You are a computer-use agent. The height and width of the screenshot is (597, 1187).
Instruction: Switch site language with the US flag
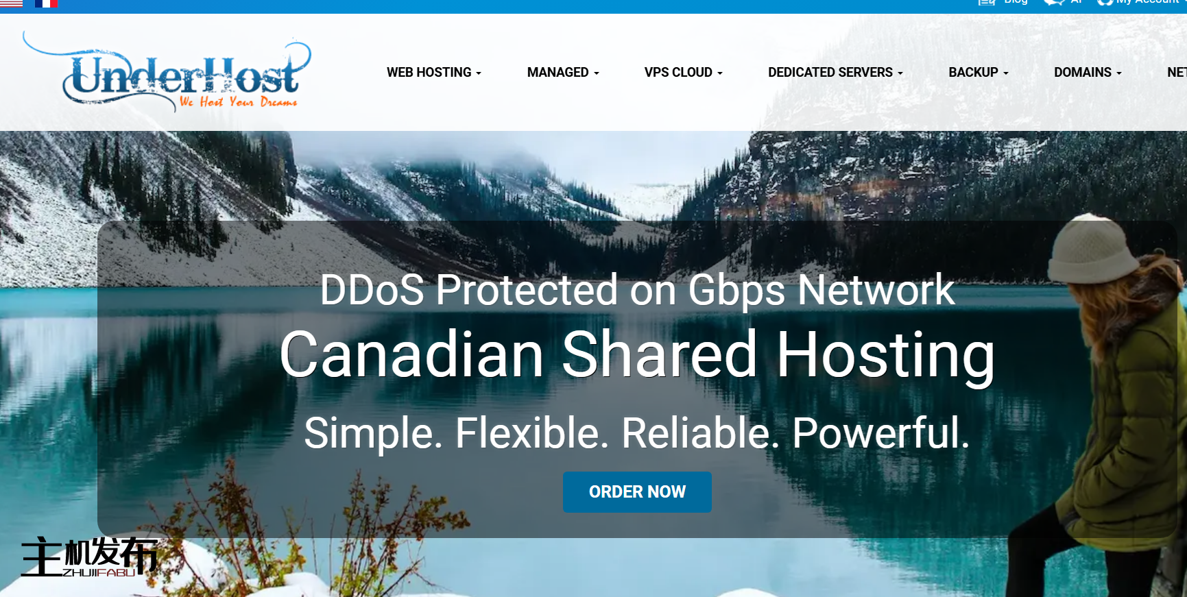tap(11, 3)
